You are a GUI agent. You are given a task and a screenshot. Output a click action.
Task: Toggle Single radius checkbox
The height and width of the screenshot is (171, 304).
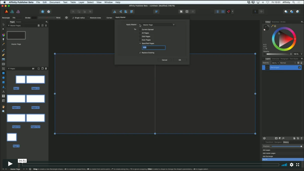coord(73,18)
